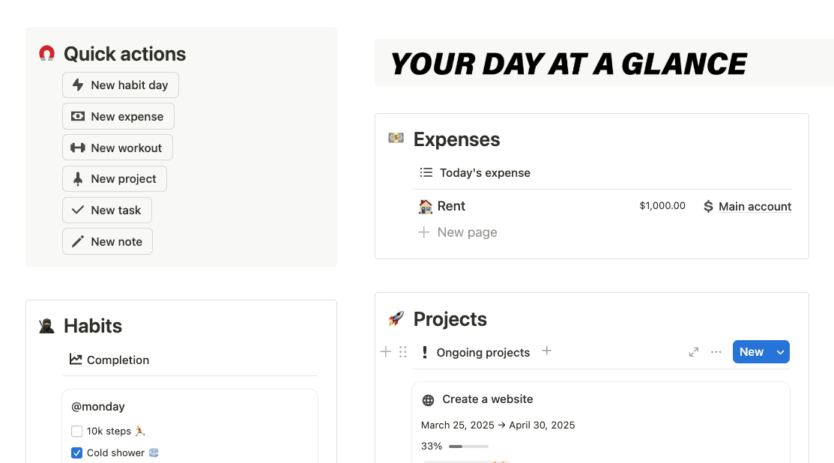834x463 pixels.
Task: Click the drag handle beside Ongoing projects
Action: [402, 352]
